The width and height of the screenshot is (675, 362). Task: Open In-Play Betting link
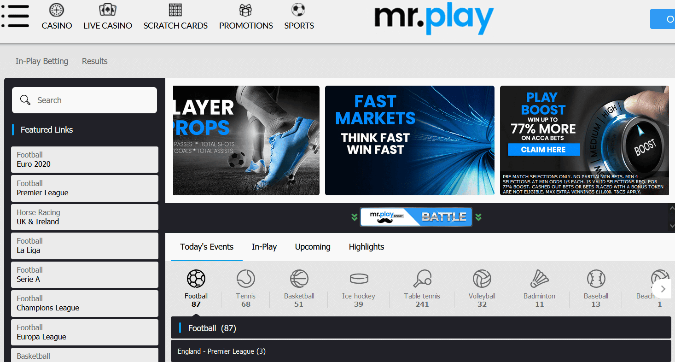(42, 61)
